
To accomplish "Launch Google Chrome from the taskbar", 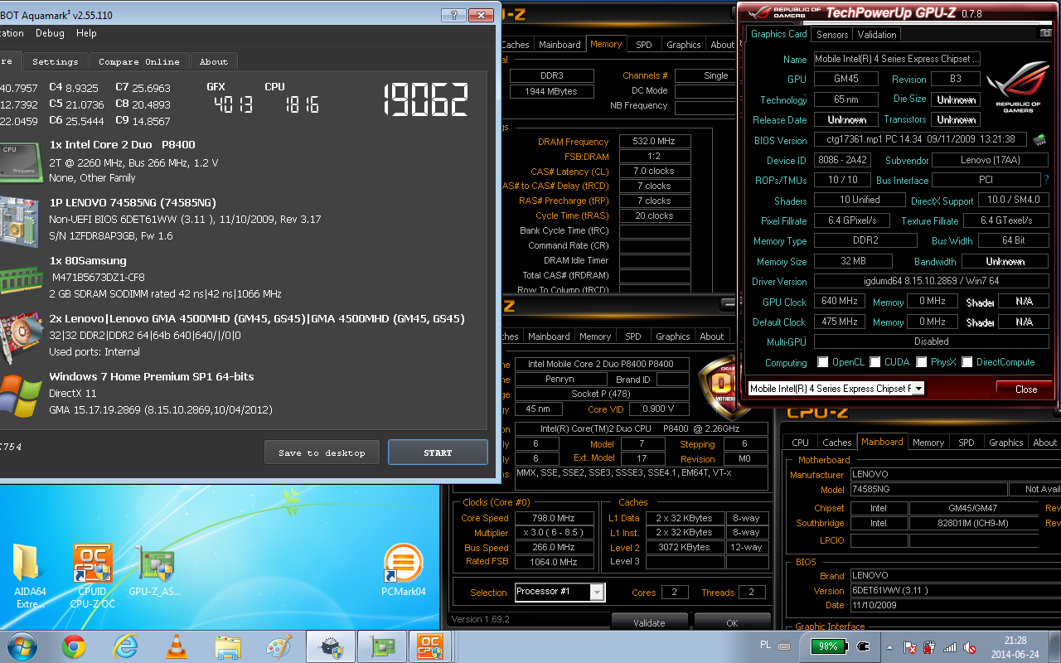I will [74, 646].
